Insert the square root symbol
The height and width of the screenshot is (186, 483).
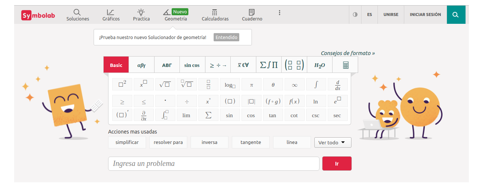pos(165,84)
